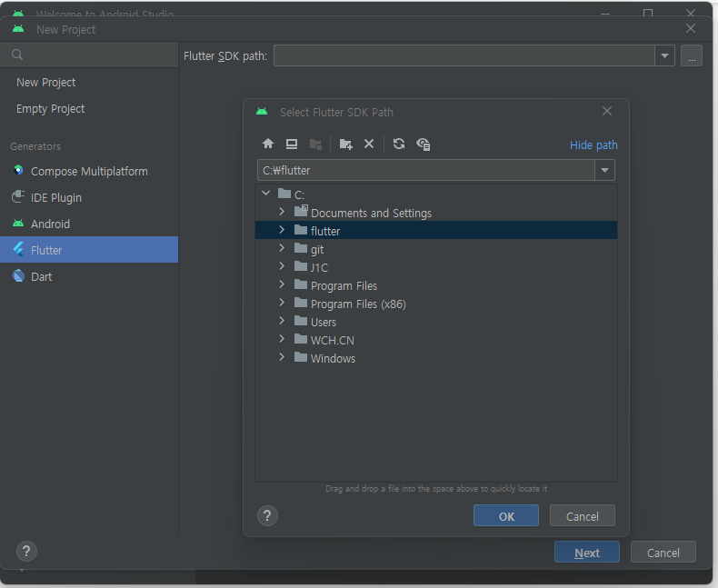Expand the Program Files folder
The height and width of the screenshot is (588, 718).
(x=282, y=284)
